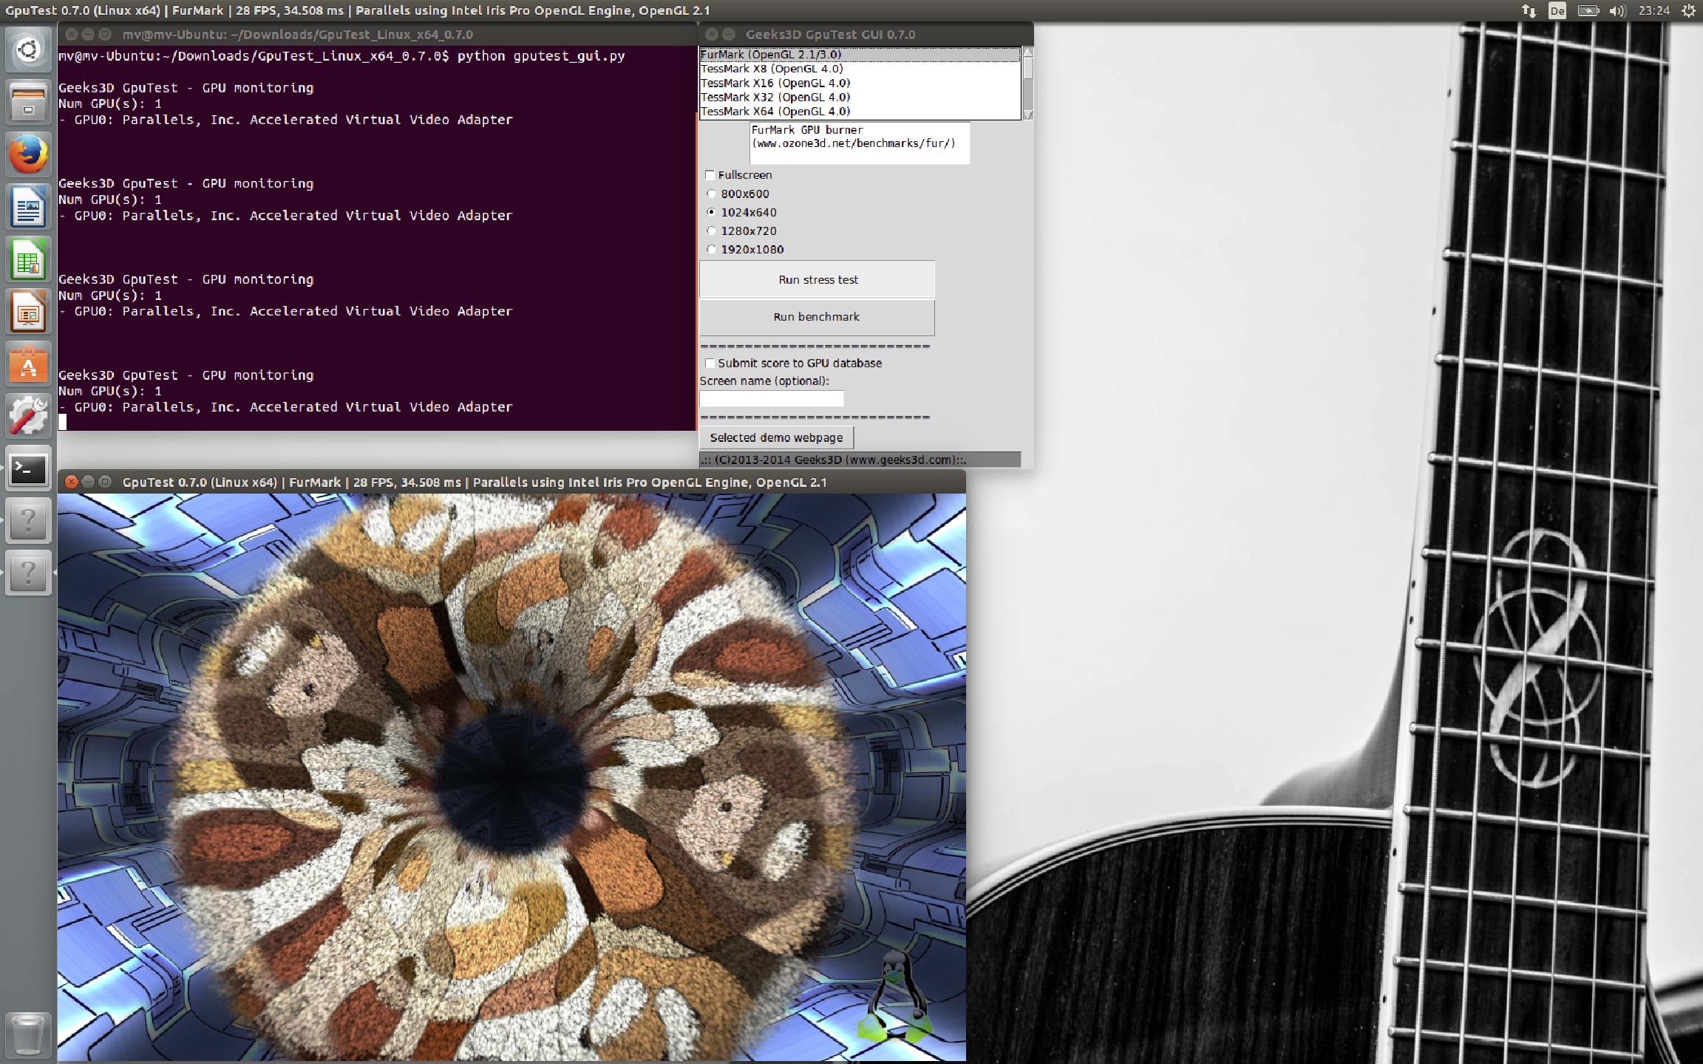Open Ubuntu Dash home launcher
Image resolution: width=1703 pixels, height=1064 pixels.
click(x=28, y=50)
